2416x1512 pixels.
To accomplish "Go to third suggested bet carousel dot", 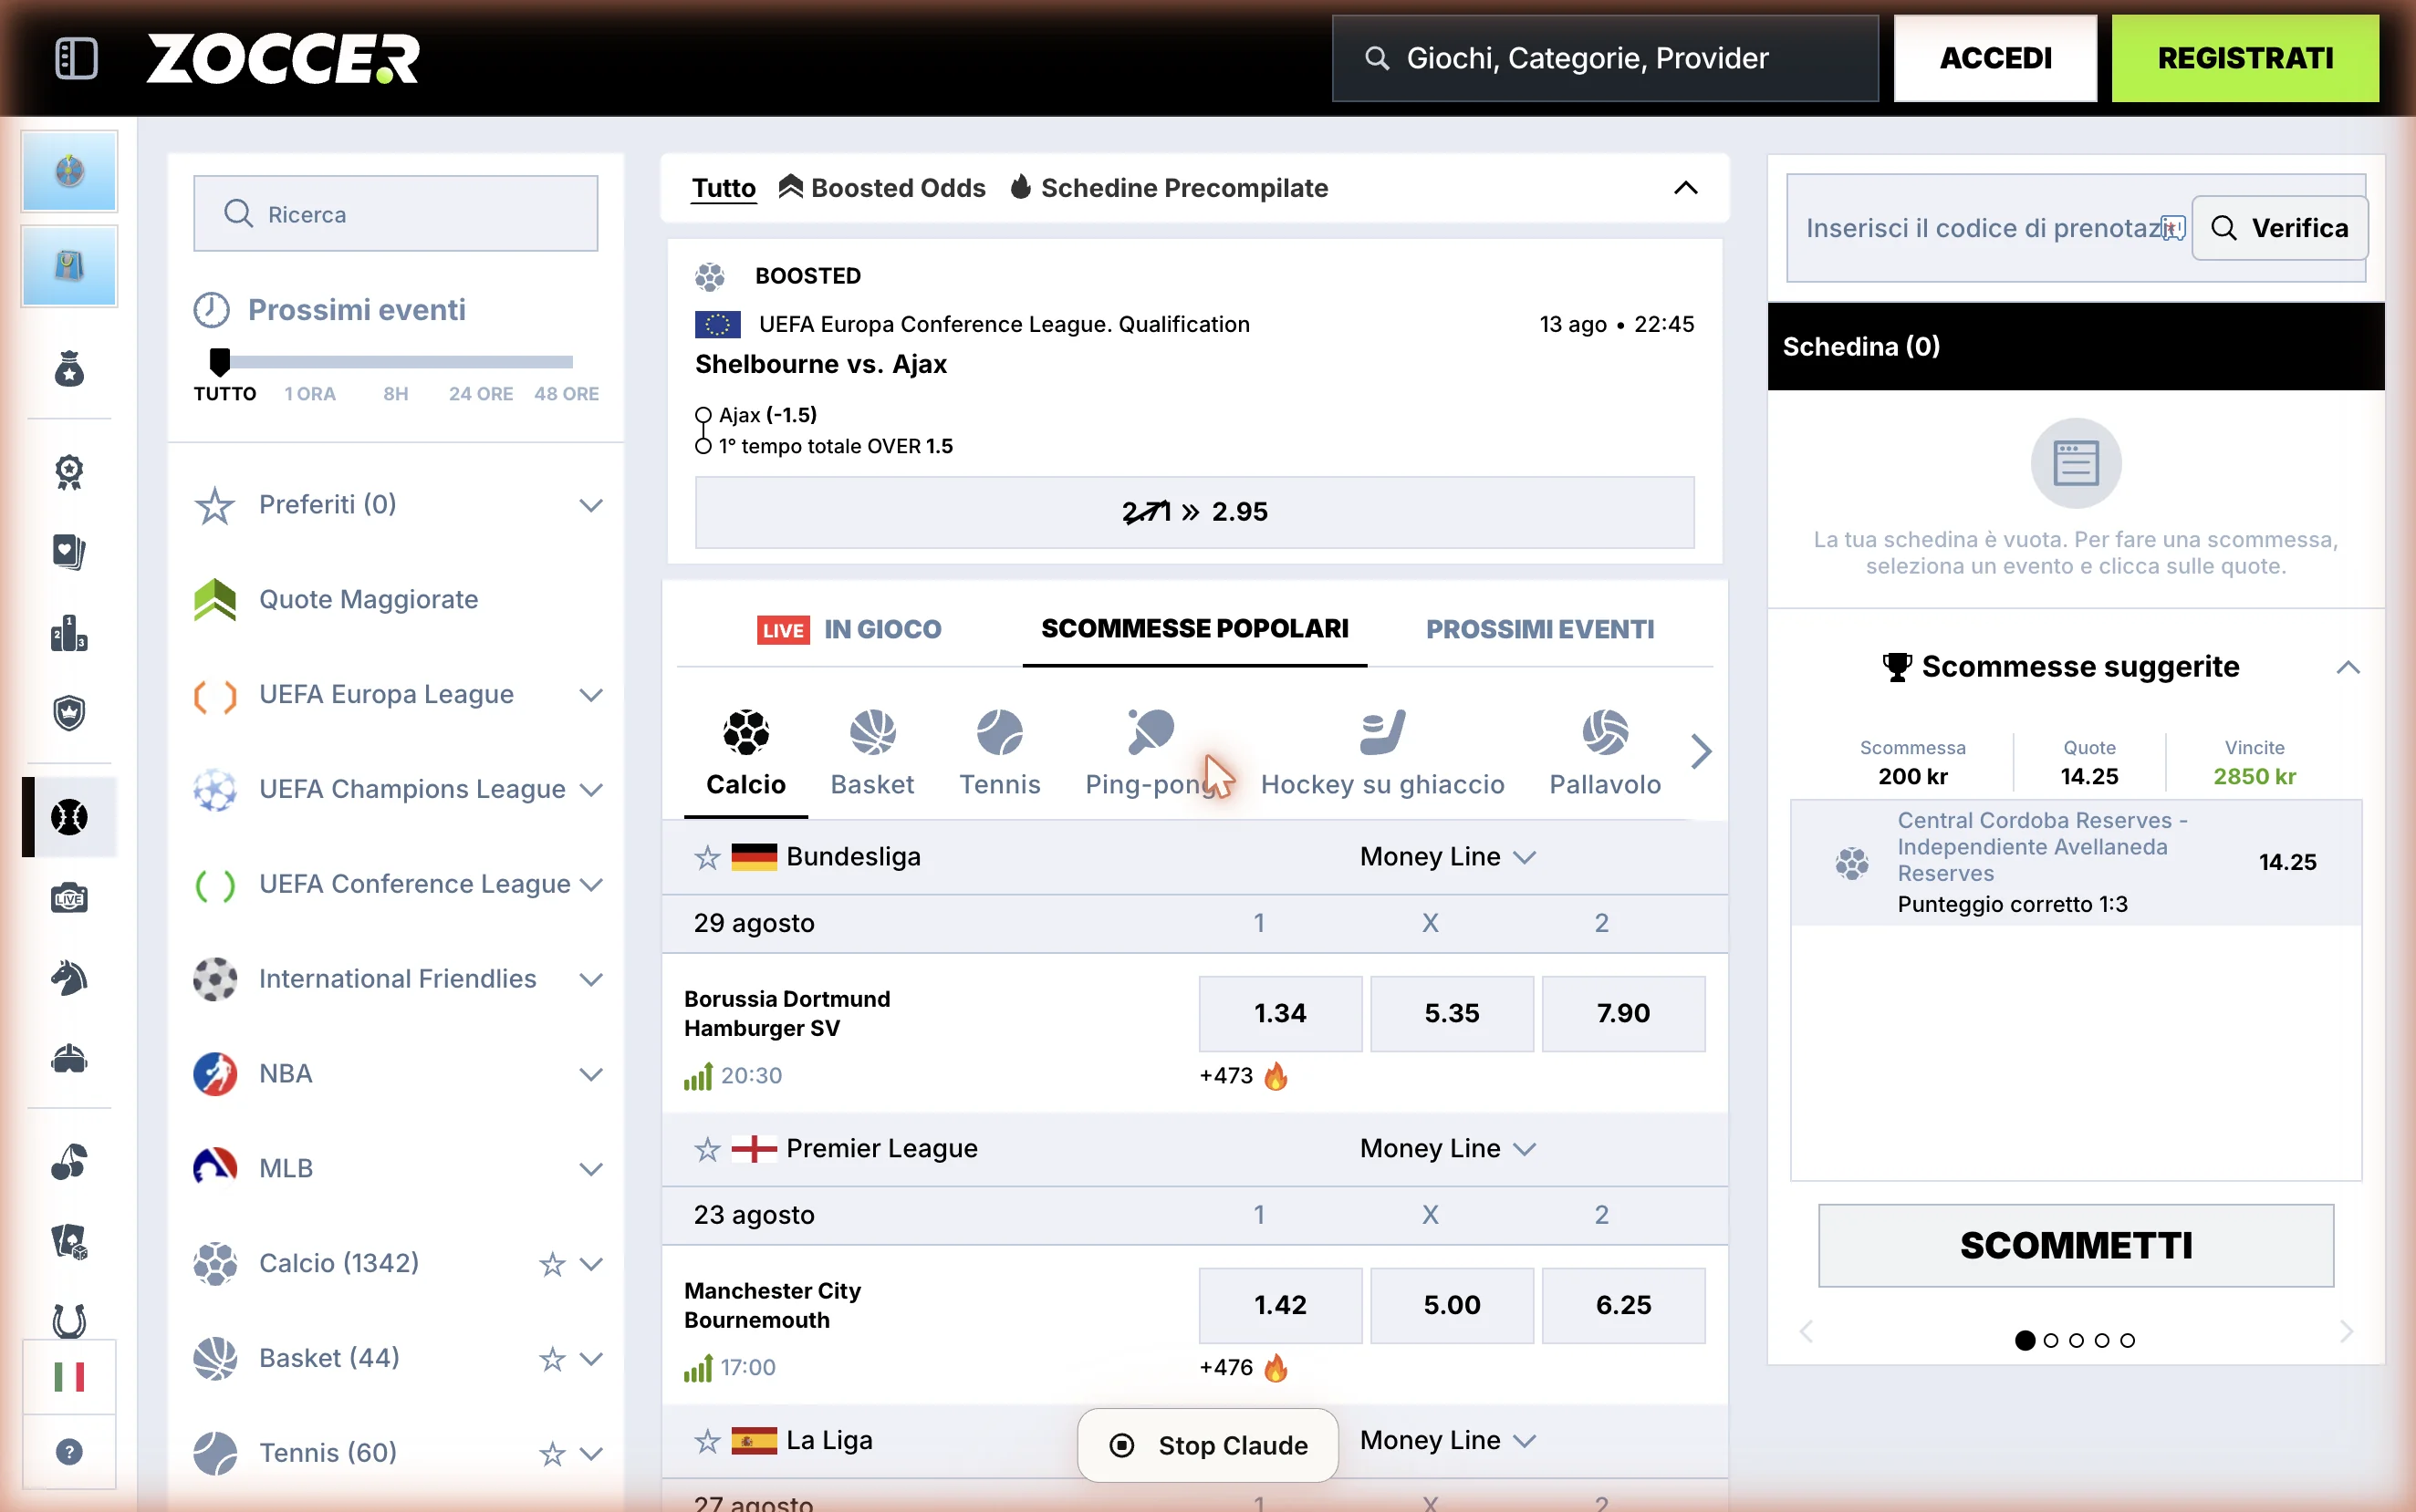I will coord(2076,1341).
